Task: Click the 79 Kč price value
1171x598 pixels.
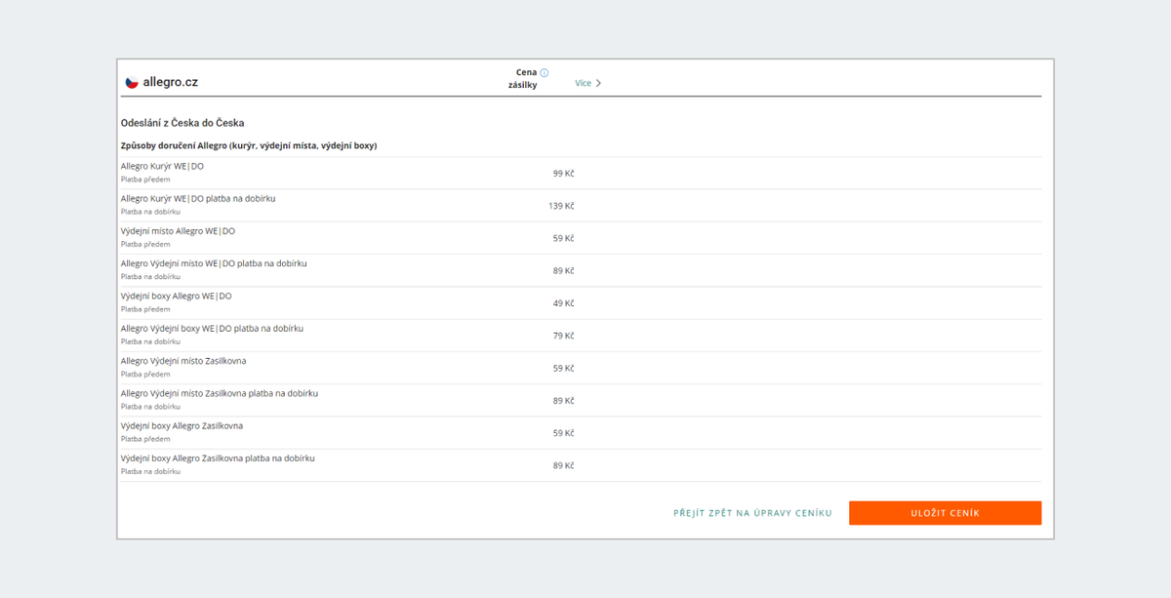Action: coord(563,336)
